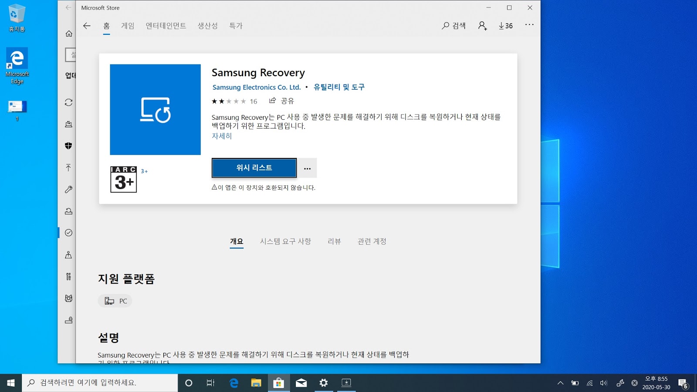
Task: Click the PC platform chip
Action: pos(115,301)
